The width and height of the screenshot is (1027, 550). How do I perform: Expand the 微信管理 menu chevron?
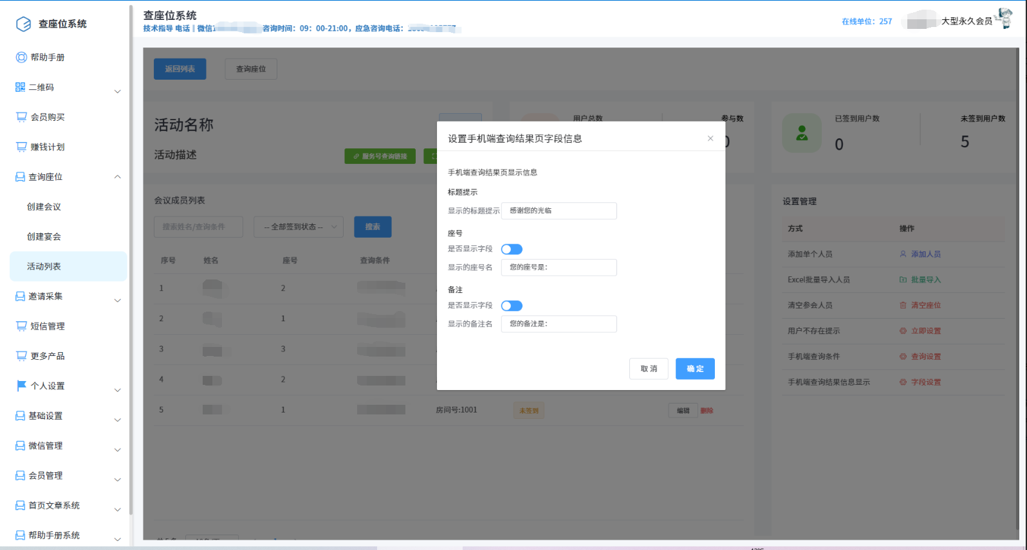[117, 450]
